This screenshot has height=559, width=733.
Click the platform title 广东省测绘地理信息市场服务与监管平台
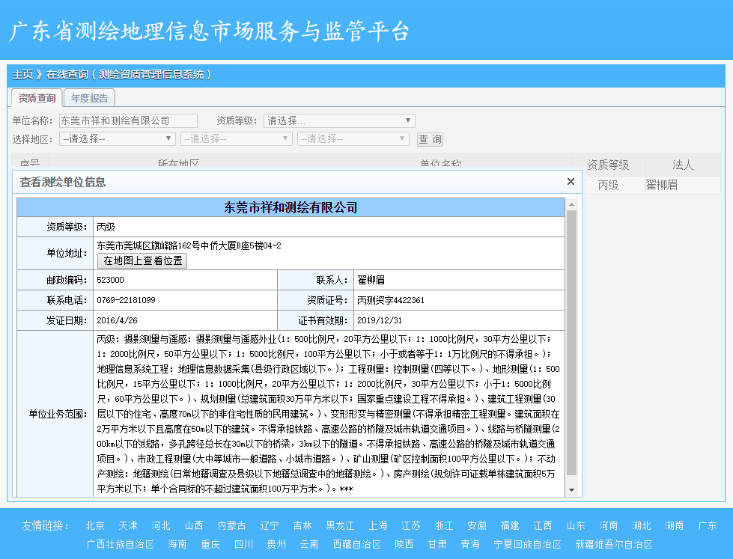(x=210, y=31)
